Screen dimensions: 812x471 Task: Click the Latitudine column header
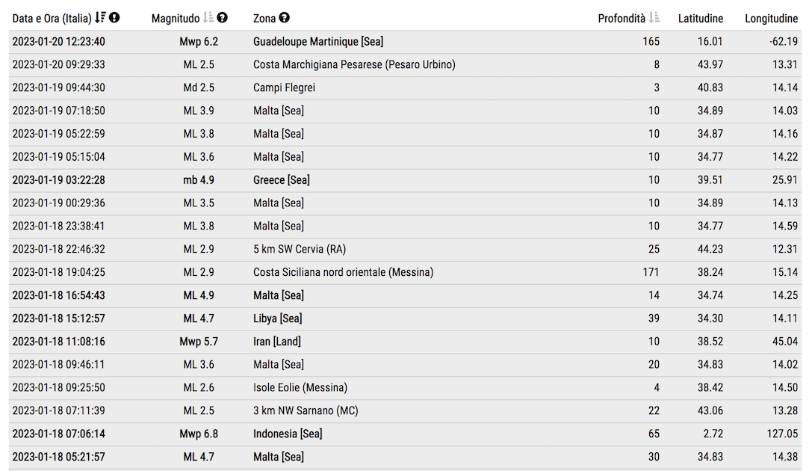700,19
